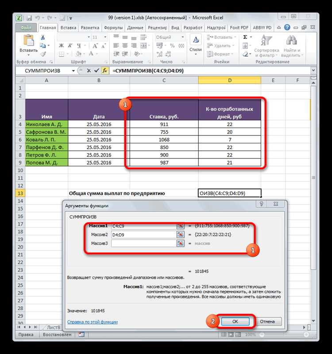Cancel formula entry with X button

tap(89, 71)
